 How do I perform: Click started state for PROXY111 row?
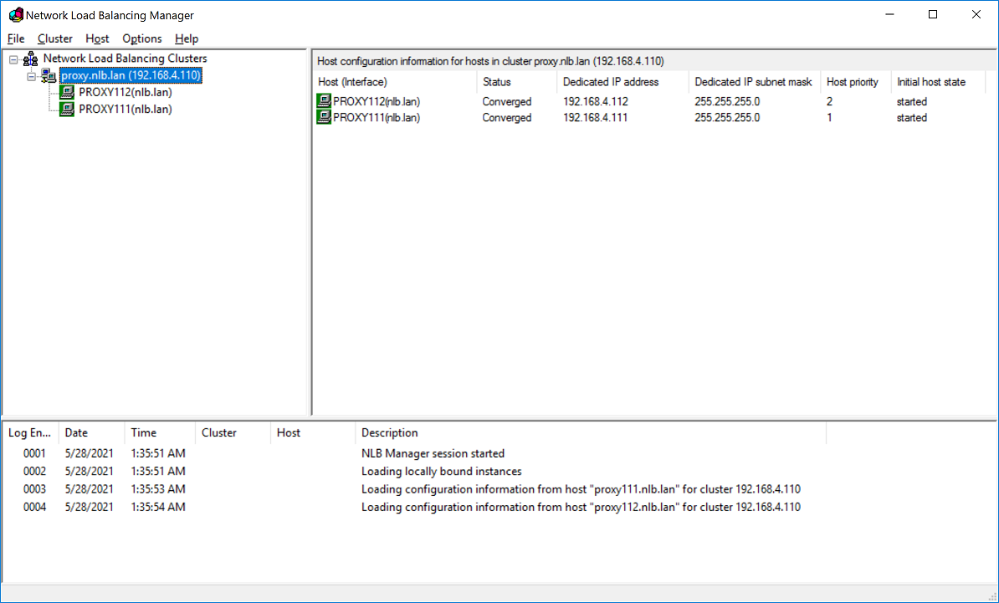tap(912, 118)
